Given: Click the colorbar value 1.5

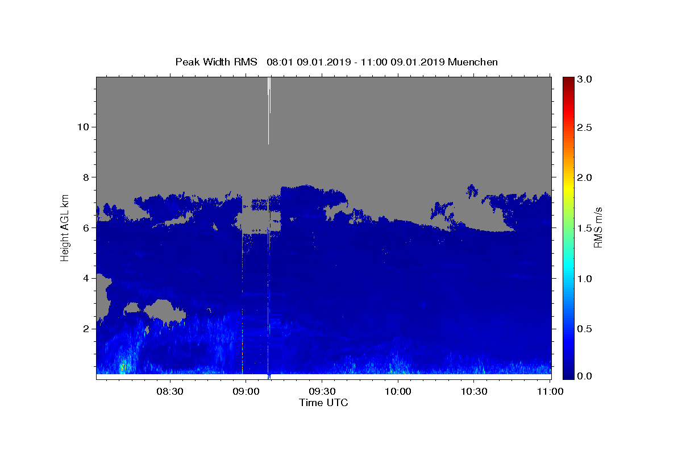Looking at the screenshot, I should (x=585, y=228).
